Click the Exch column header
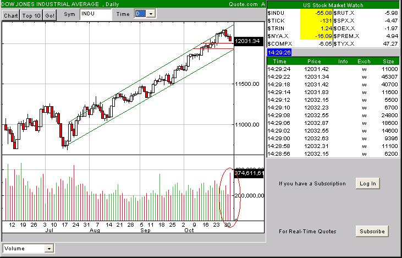The image size is (402, 258). [x=364, y=61]
